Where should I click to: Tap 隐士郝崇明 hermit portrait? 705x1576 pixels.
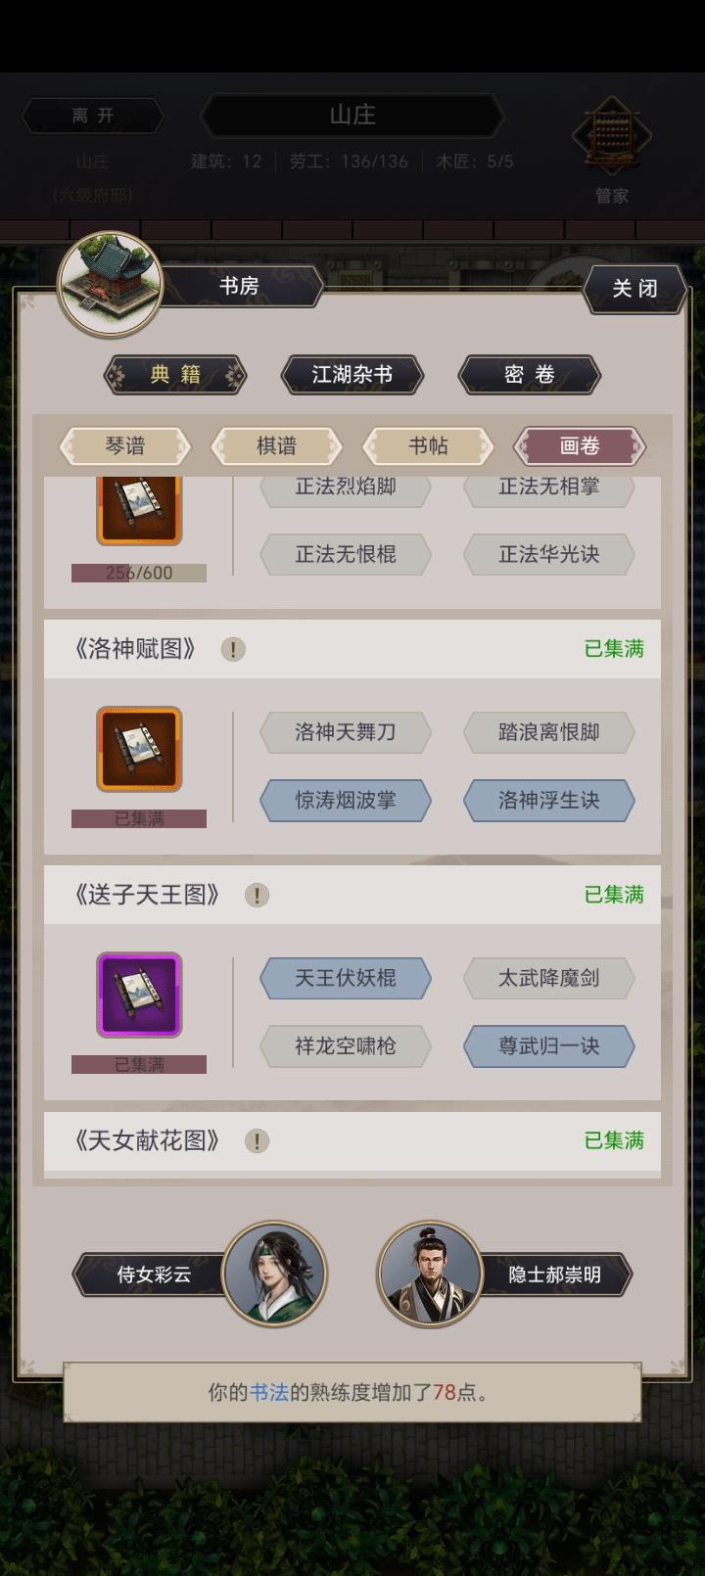[x=430, y=1274]
